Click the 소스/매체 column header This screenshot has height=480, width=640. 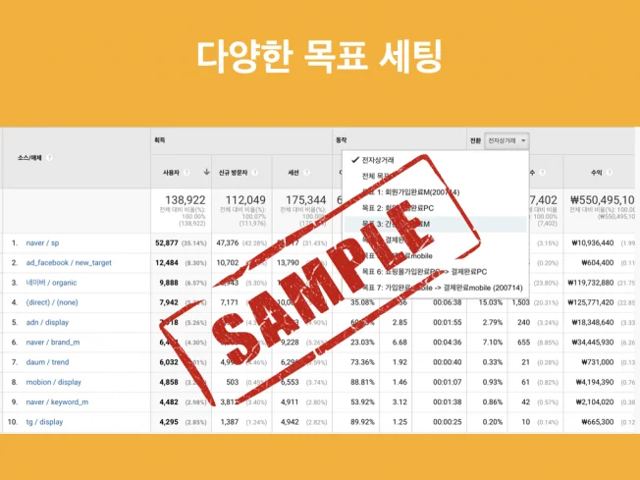pyautogui.click(x=29, y=158)
